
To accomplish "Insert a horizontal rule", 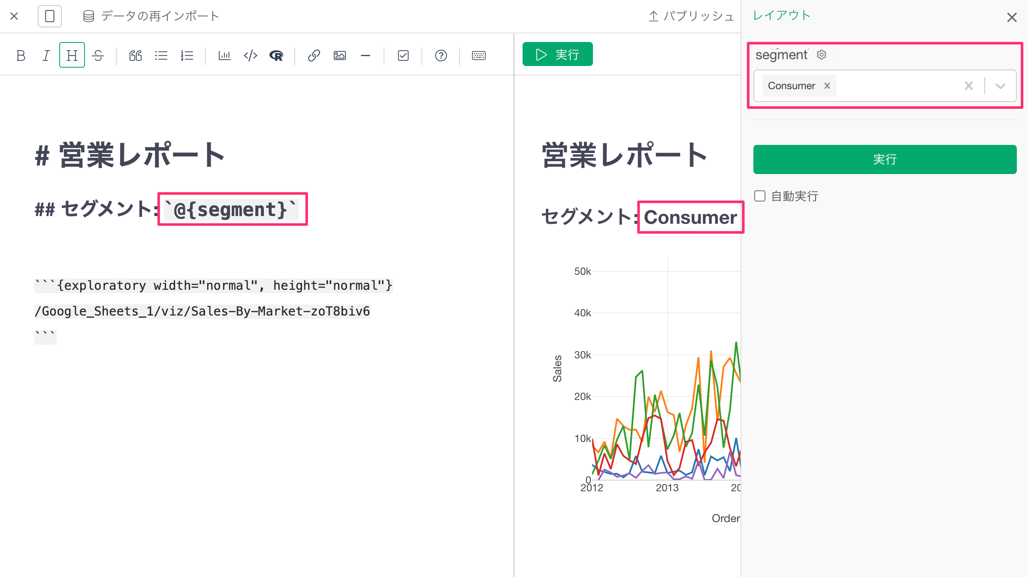I will pos(366,55).
